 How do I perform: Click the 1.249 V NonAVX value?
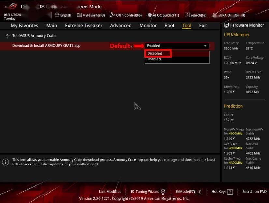point(229,139)
